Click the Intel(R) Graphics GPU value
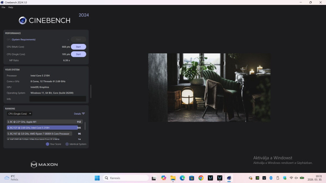Screen dimensions: 326x183 coord(40,87)
